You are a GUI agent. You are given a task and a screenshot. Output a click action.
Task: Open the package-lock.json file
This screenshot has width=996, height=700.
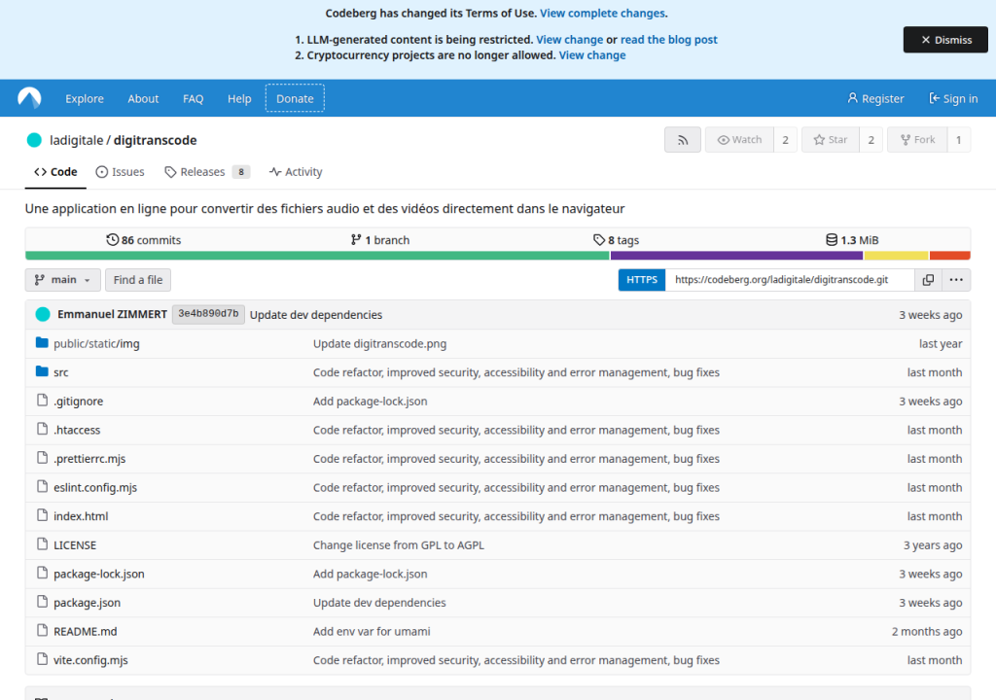[x=99, y=574]
